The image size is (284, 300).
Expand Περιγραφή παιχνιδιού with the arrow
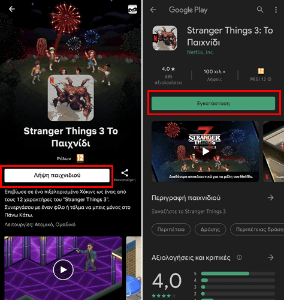tap(270, 198)
